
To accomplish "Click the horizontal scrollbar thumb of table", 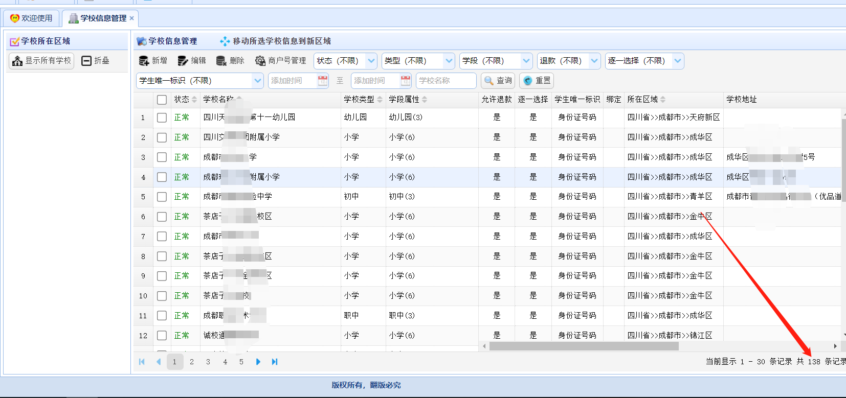I will [x=584, y=346].
